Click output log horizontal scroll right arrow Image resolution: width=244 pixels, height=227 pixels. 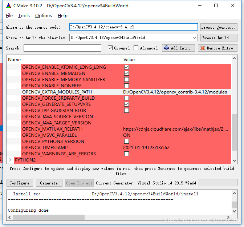coord(228,217)
